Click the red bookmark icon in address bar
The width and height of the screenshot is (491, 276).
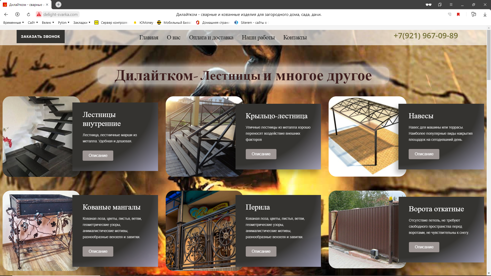(x=458, y=15)
